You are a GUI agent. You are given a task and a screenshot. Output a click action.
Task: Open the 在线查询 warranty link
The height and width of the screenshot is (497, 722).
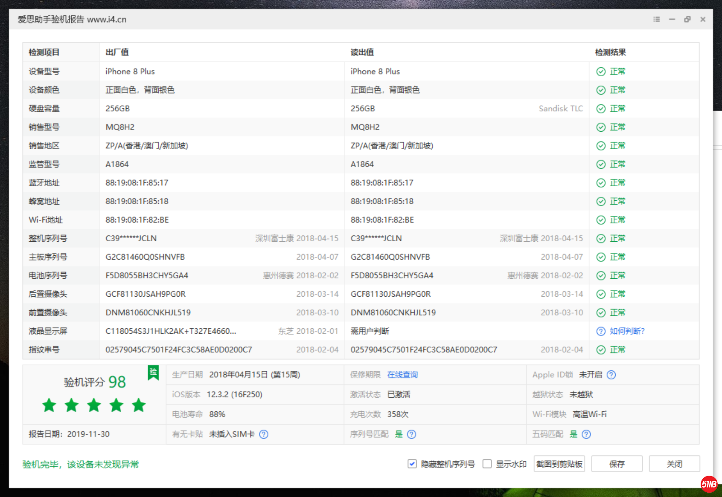click(x=402, y=375)
